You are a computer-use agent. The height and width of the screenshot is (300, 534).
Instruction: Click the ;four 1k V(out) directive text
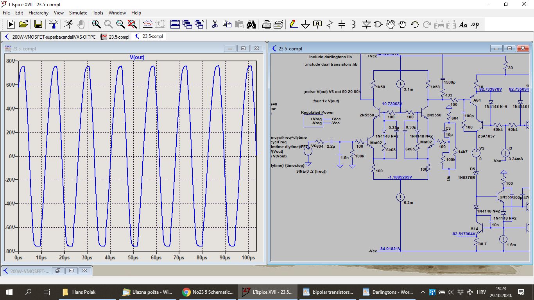coord(326,101)
